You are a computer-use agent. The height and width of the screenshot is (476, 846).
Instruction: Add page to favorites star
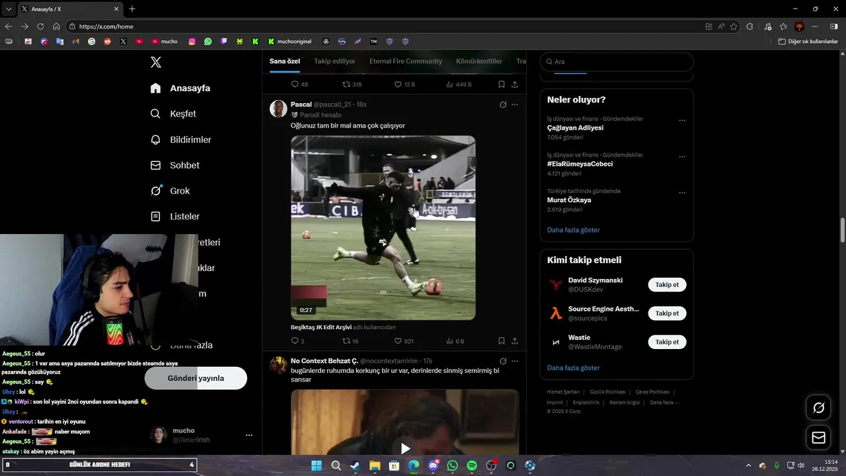pos(734,26)
